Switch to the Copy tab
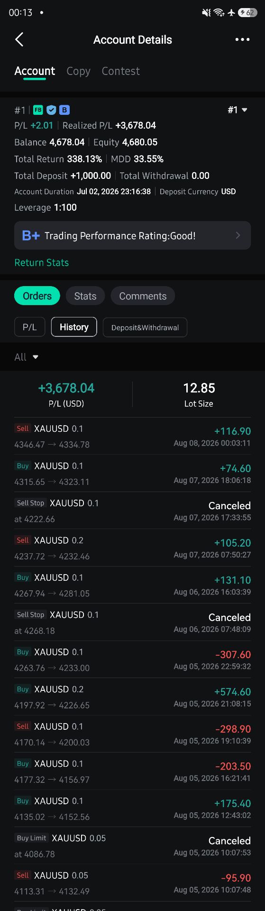 pos(78,71)
